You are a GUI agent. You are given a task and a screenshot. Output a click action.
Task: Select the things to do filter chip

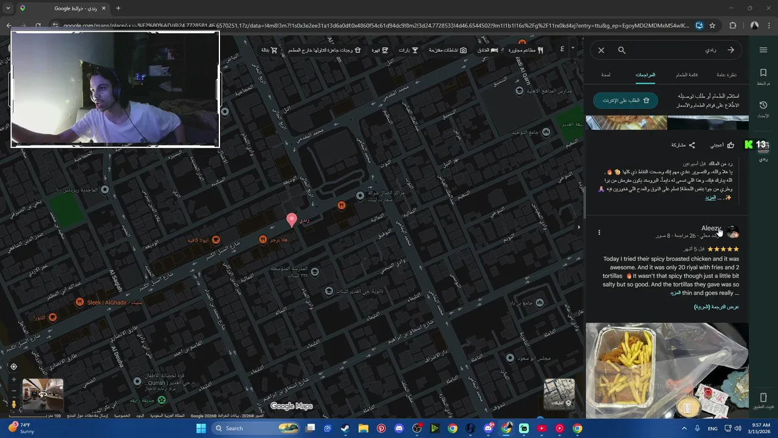(x=448, y=50)
